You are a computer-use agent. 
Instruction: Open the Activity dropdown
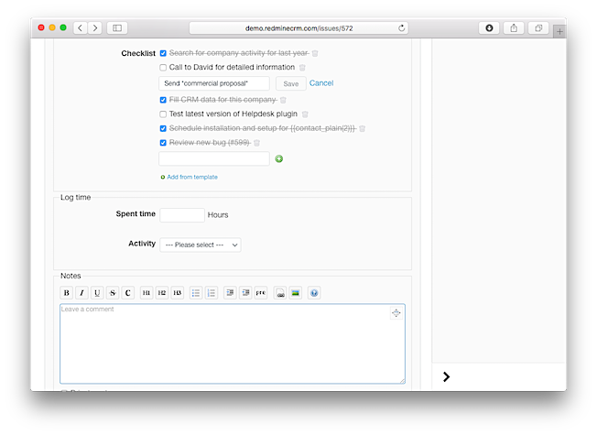[x=200, y=245]
